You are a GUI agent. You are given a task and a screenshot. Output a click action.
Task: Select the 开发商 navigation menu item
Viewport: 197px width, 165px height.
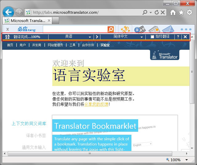coord(37,45)
